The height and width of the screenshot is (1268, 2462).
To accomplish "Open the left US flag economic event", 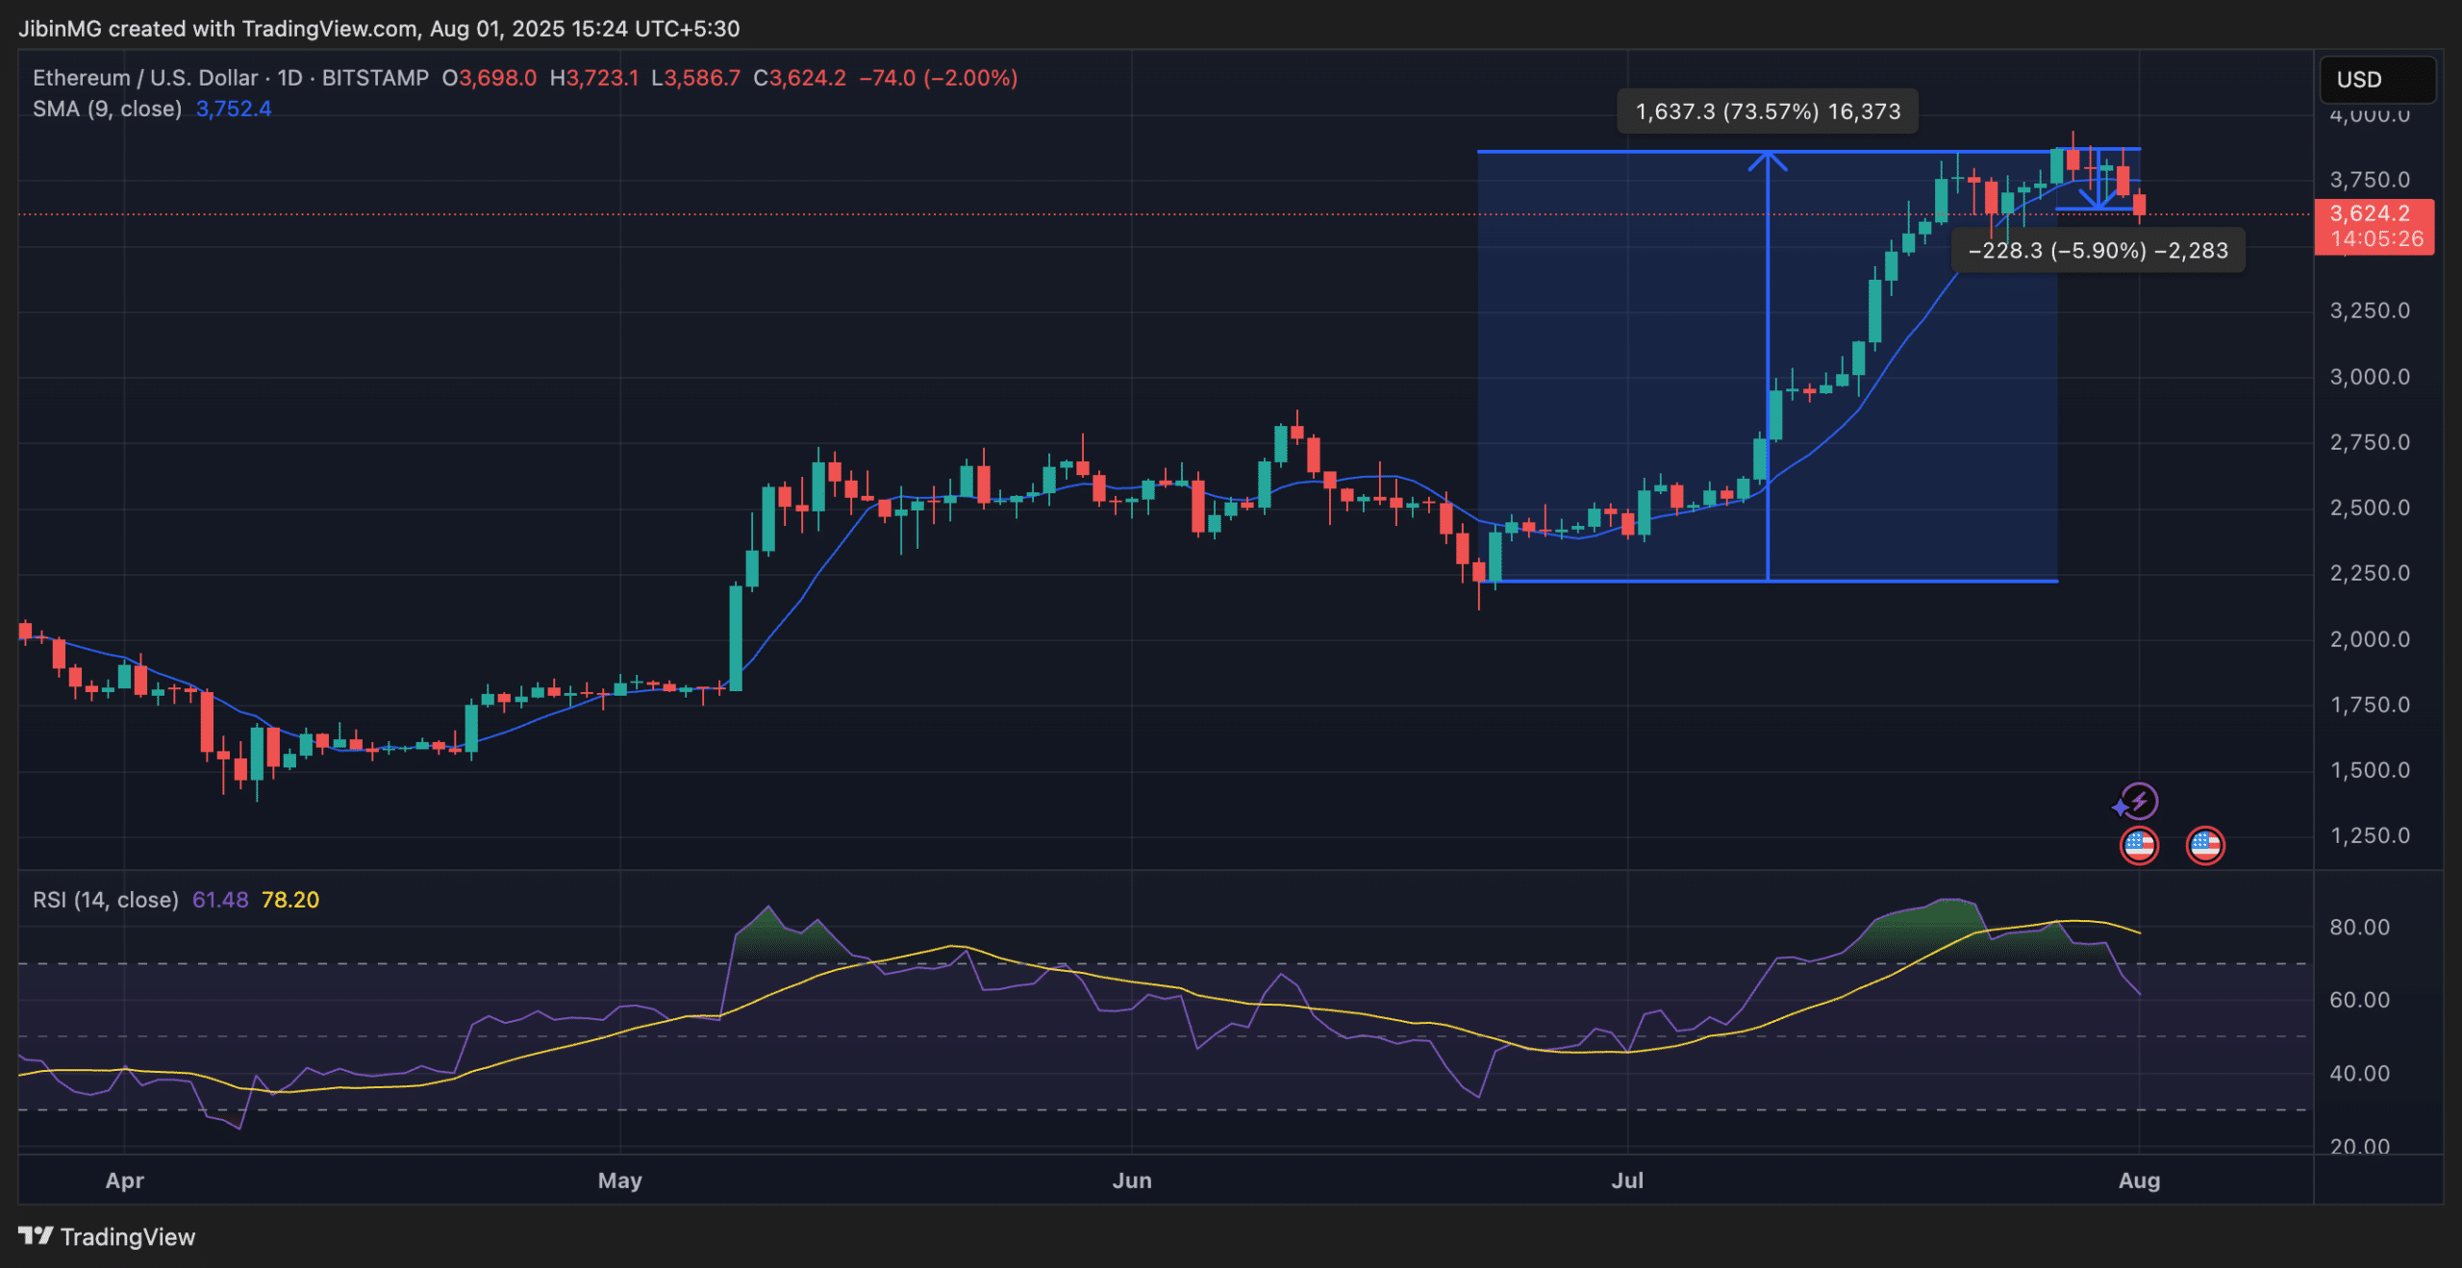I will click(x=2138, y=845).
